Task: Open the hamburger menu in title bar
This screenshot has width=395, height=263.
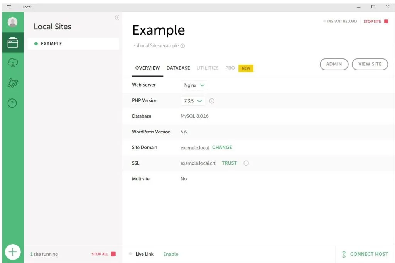Action: (9, 7)
